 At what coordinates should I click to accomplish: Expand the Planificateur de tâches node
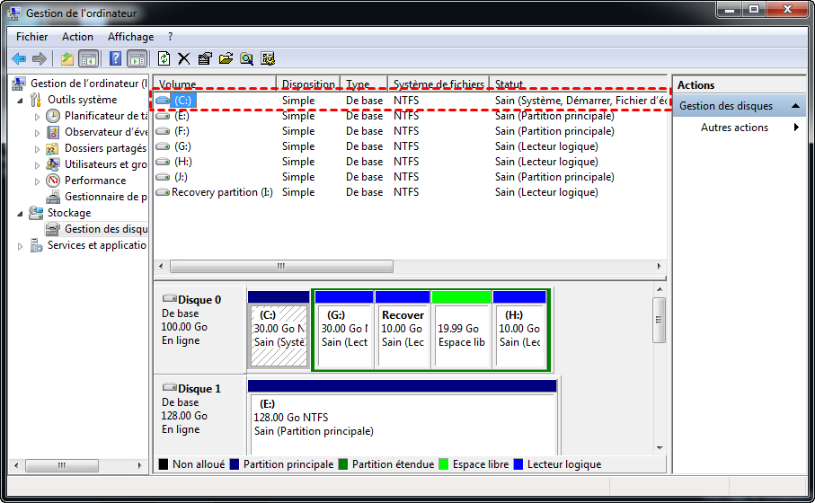pyautogui.click(x=37, y=116)
